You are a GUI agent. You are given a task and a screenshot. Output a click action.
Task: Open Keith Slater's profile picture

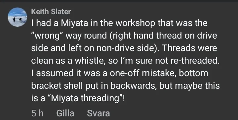point(18,17)
